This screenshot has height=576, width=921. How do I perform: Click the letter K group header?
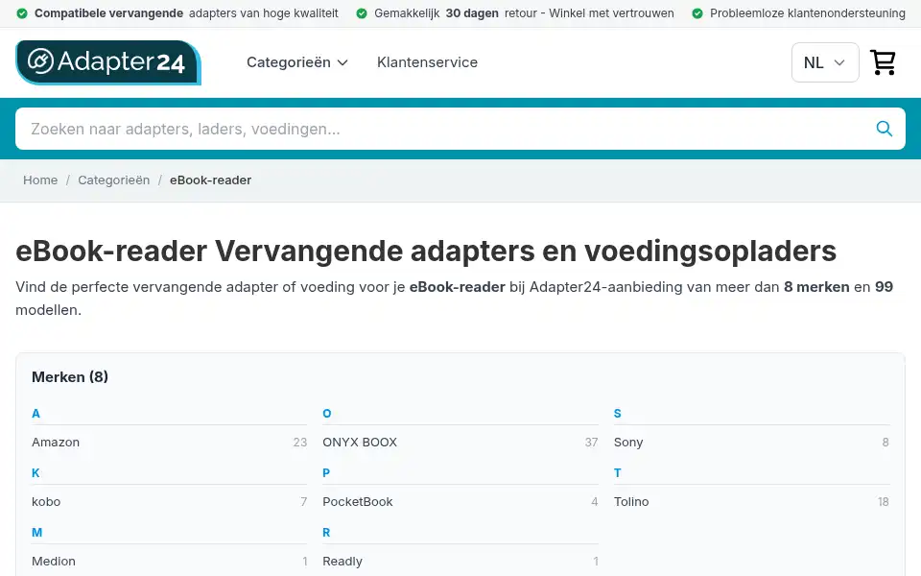pos(35,472)
